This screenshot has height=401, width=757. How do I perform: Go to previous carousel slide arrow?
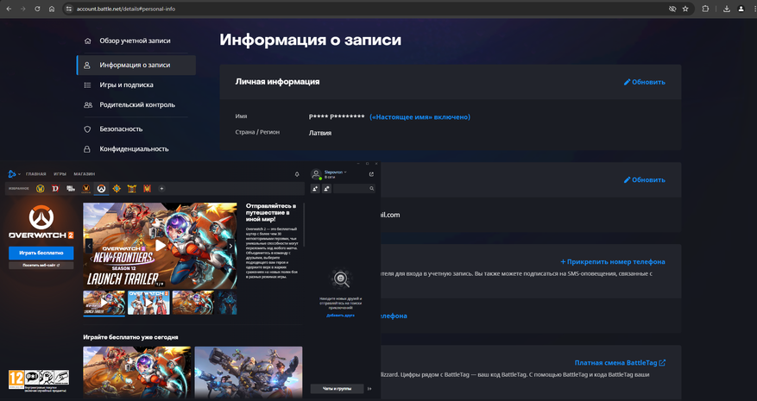click(89, 246)
